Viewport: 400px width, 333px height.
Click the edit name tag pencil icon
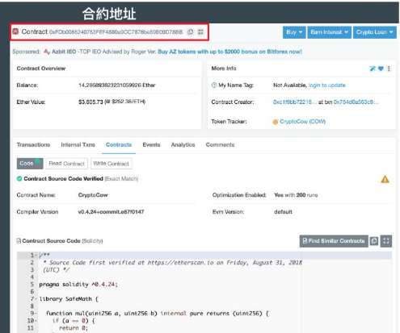click(x=373, y=69)
